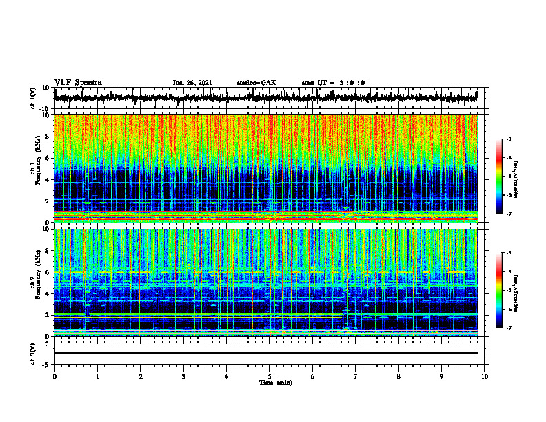The width and height of the screenshot is (546, 422).
Task: Click the "ch.1(V)" waveform axis label
Action: [32, 98]
